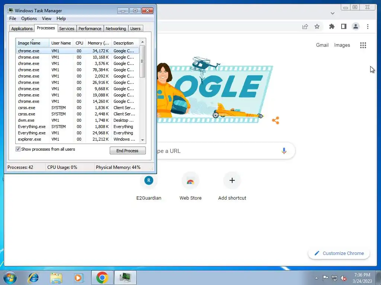
Task: Select csrss.exe row with 2,448 K
Action: pos(77,114)
